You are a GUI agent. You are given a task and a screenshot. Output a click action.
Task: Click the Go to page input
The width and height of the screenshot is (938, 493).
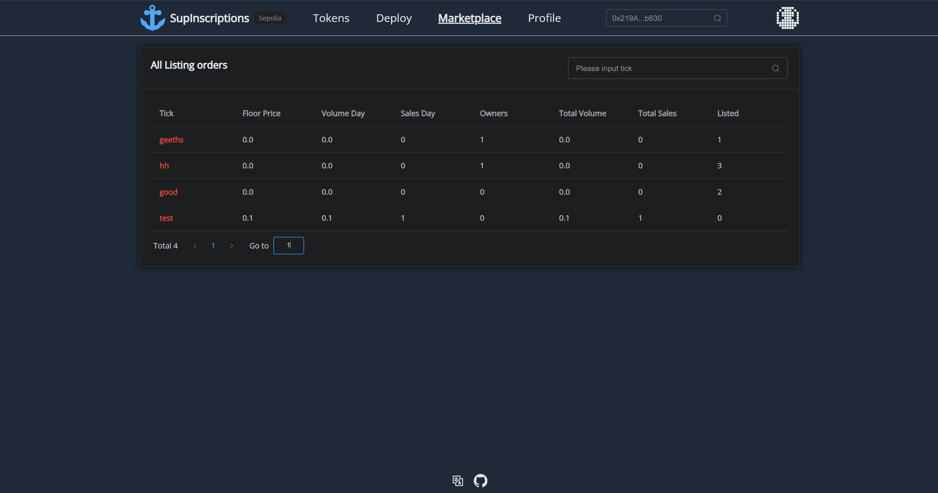pos(288,246)
